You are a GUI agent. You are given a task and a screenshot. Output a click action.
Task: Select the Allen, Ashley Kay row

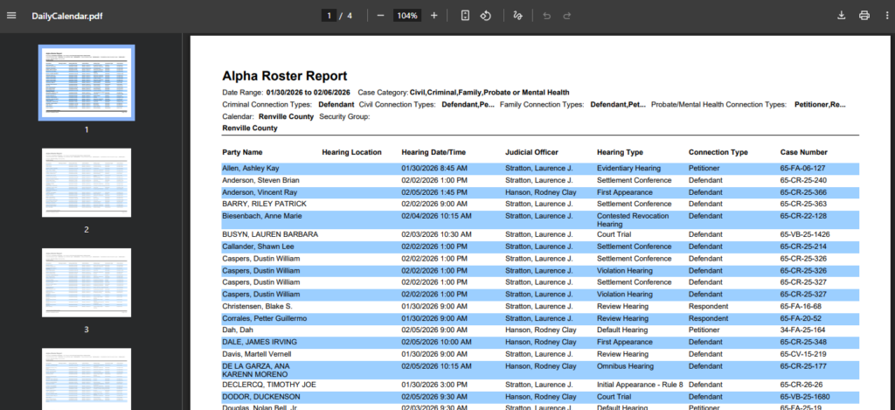click(250, 168)
